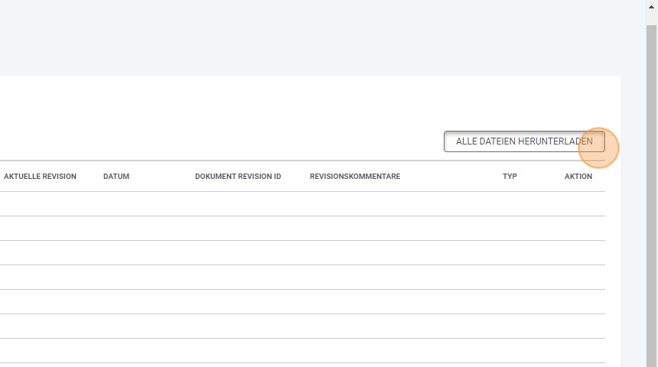Select the third row's Aktion cell
This screenshot has width=658, height=367.
coord(578,253)
